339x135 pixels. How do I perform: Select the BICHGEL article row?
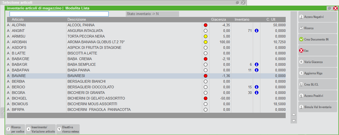[x=108, y=98]
